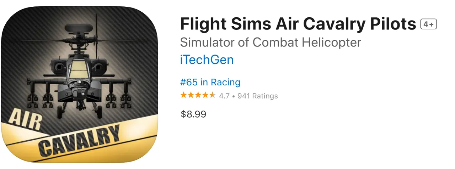Click the Flight Sims Air Cavalry Pilots title
455x169 pixels.
[298, 24]
